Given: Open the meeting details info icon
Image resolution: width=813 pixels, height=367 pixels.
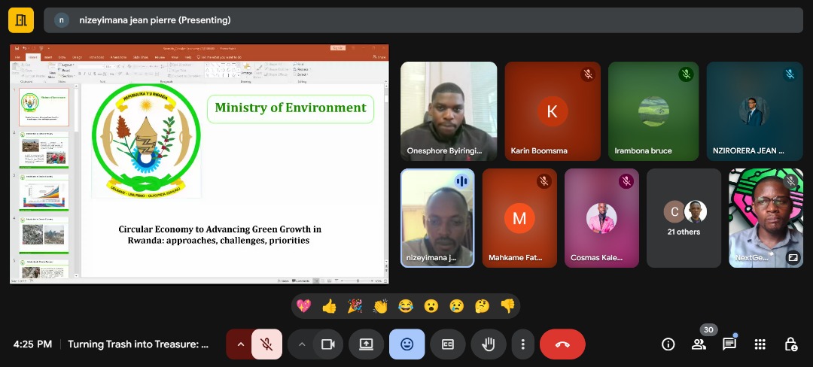Looking at the screenshot, I should tap(668, 344).
